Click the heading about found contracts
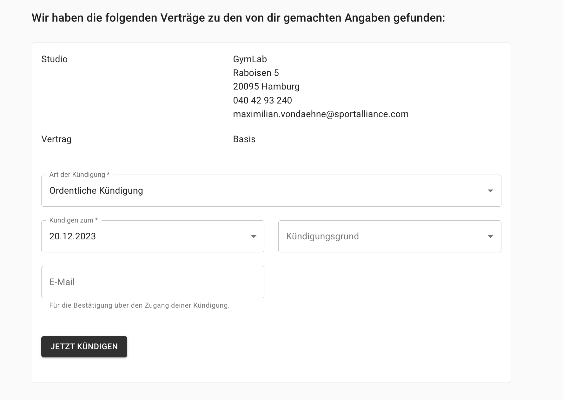Viewport: 563px width, 400px height. (238, 18)
